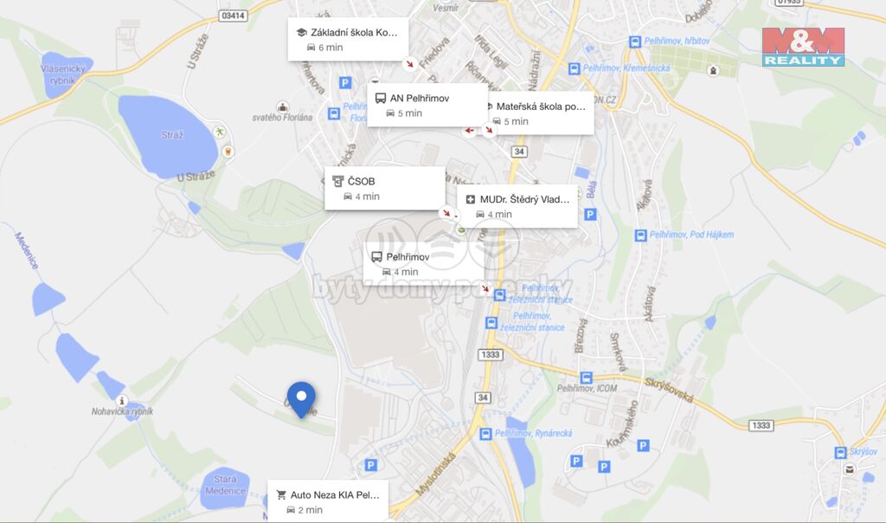The image size is (886, 523).
Task: Click bus stop icon at Pelhřimov, ICOM
Action: (587, 378)
